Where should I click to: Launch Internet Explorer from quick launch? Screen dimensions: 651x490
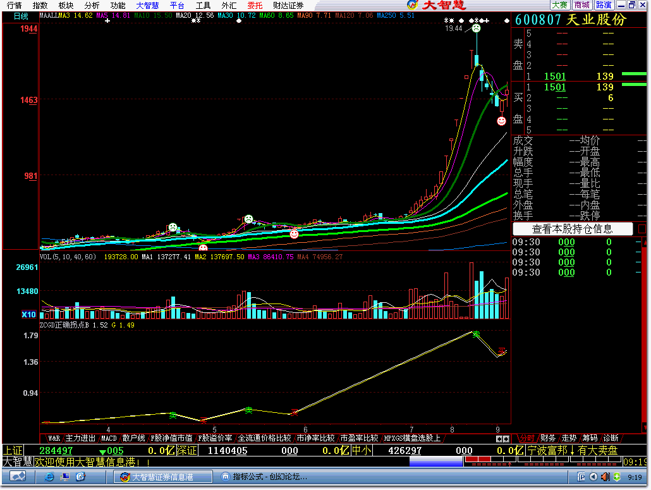(49, 477)
